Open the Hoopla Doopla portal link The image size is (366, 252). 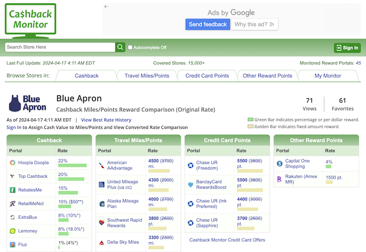click(33, 163)
